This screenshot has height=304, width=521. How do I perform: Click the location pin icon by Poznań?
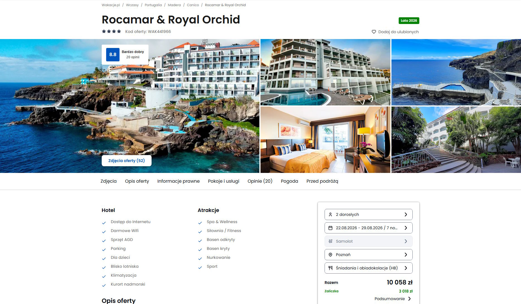[x=330, y=255]
